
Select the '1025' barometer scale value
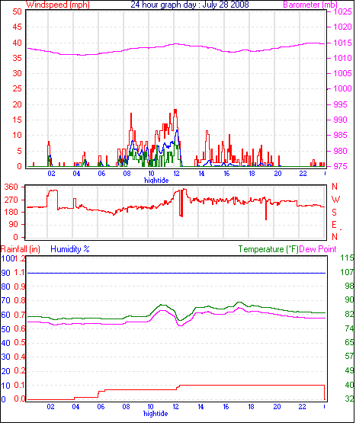tap(342, 11)
